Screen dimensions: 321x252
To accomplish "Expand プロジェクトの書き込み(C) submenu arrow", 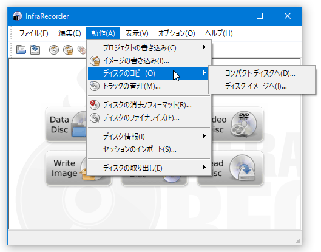I will pyautogui.click(x=204, y=47).
